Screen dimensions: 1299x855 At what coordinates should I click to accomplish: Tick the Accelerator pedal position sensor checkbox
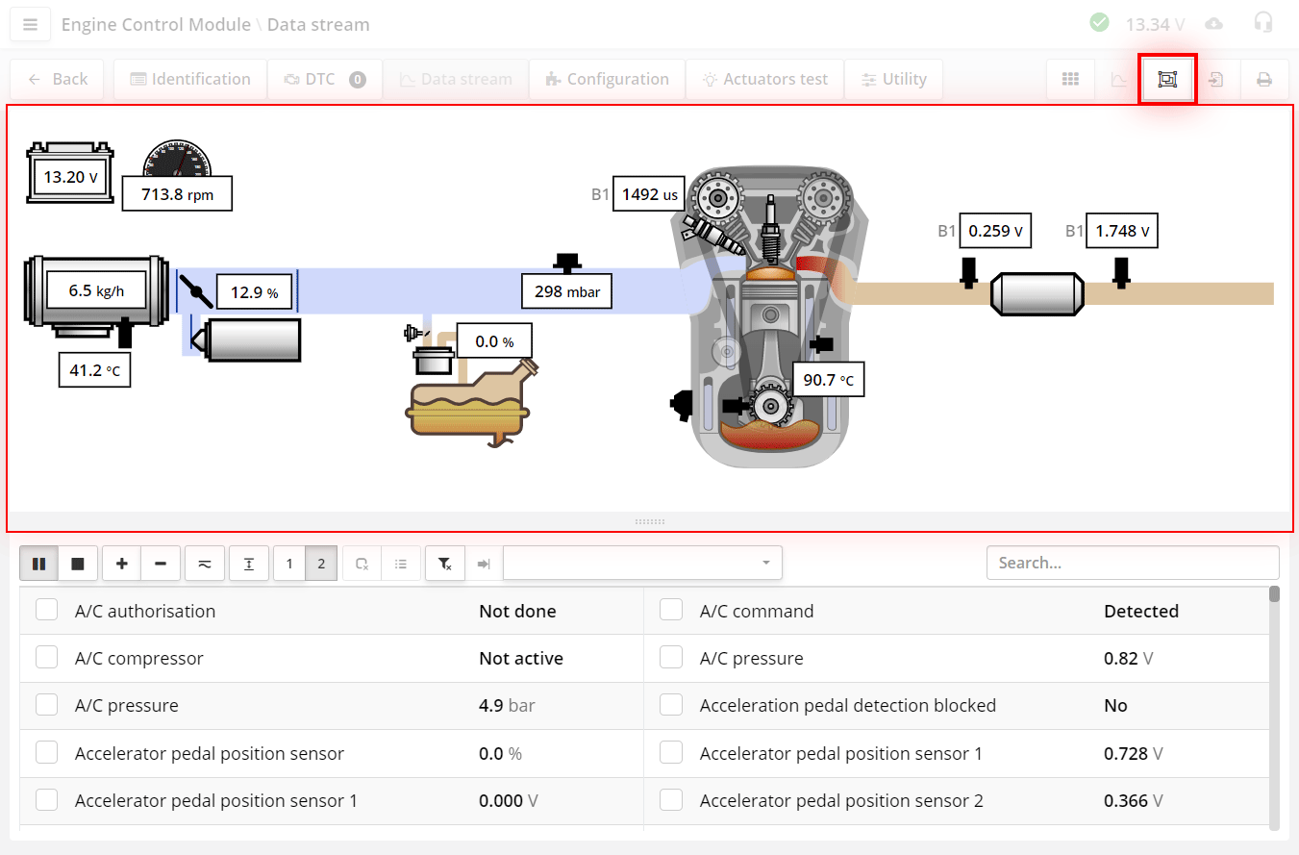(x=46, y=752)
